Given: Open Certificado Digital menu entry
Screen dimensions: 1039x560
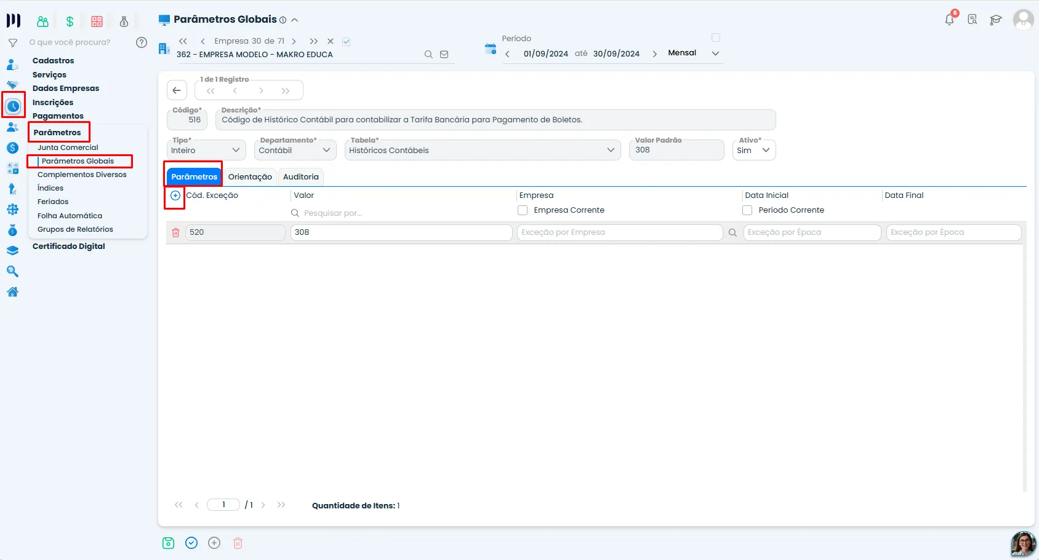Looking at the screenshot, I should coord(69,246).
